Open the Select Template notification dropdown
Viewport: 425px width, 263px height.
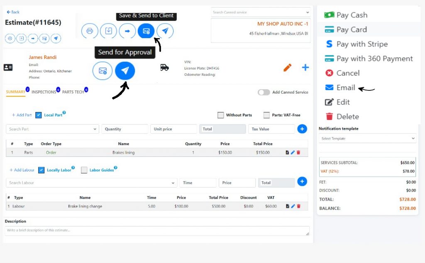pyautogui.click(x=367, y=139)
